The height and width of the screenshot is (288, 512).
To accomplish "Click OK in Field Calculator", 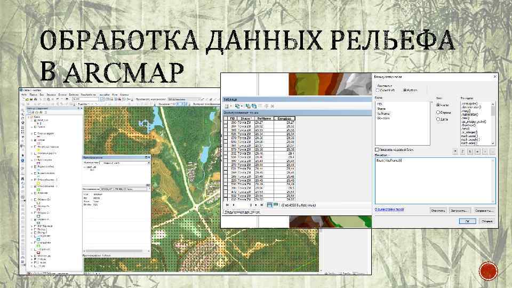I will coord(467,221).
